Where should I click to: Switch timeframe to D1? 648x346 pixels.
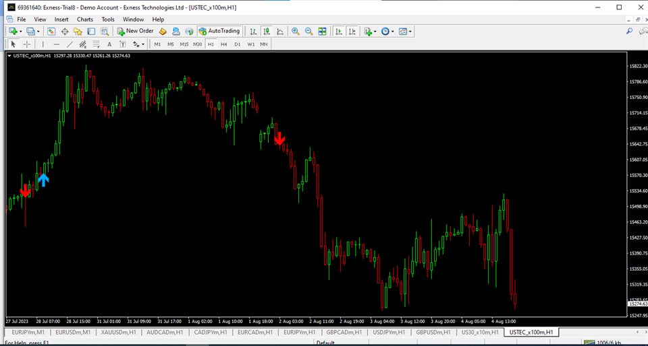pyautogui.click(x=237, y=44)
